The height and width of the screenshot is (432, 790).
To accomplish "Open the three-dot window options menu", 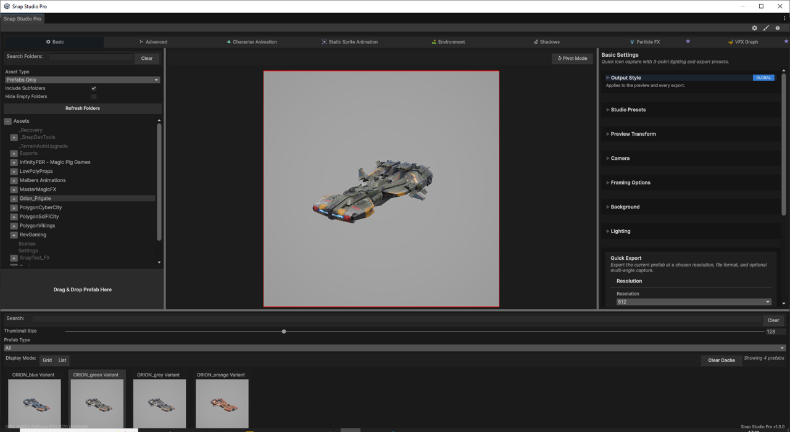I will pyautogui.click(x=784, y=19).
